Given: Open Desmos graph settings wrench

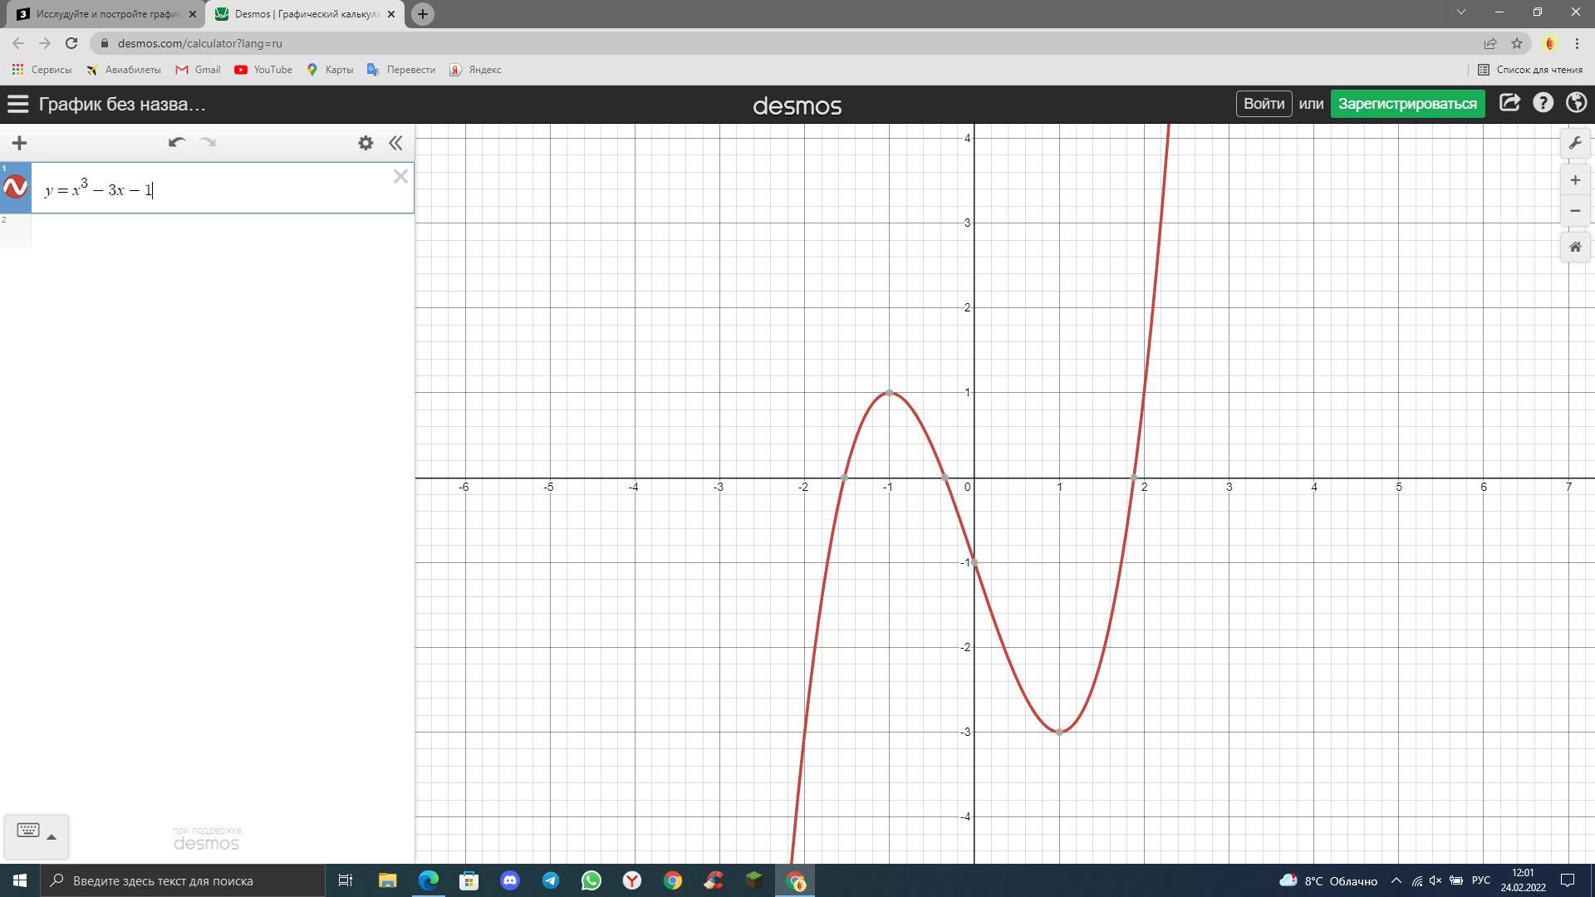Looking at the screenshot, I should point(1574,143).
